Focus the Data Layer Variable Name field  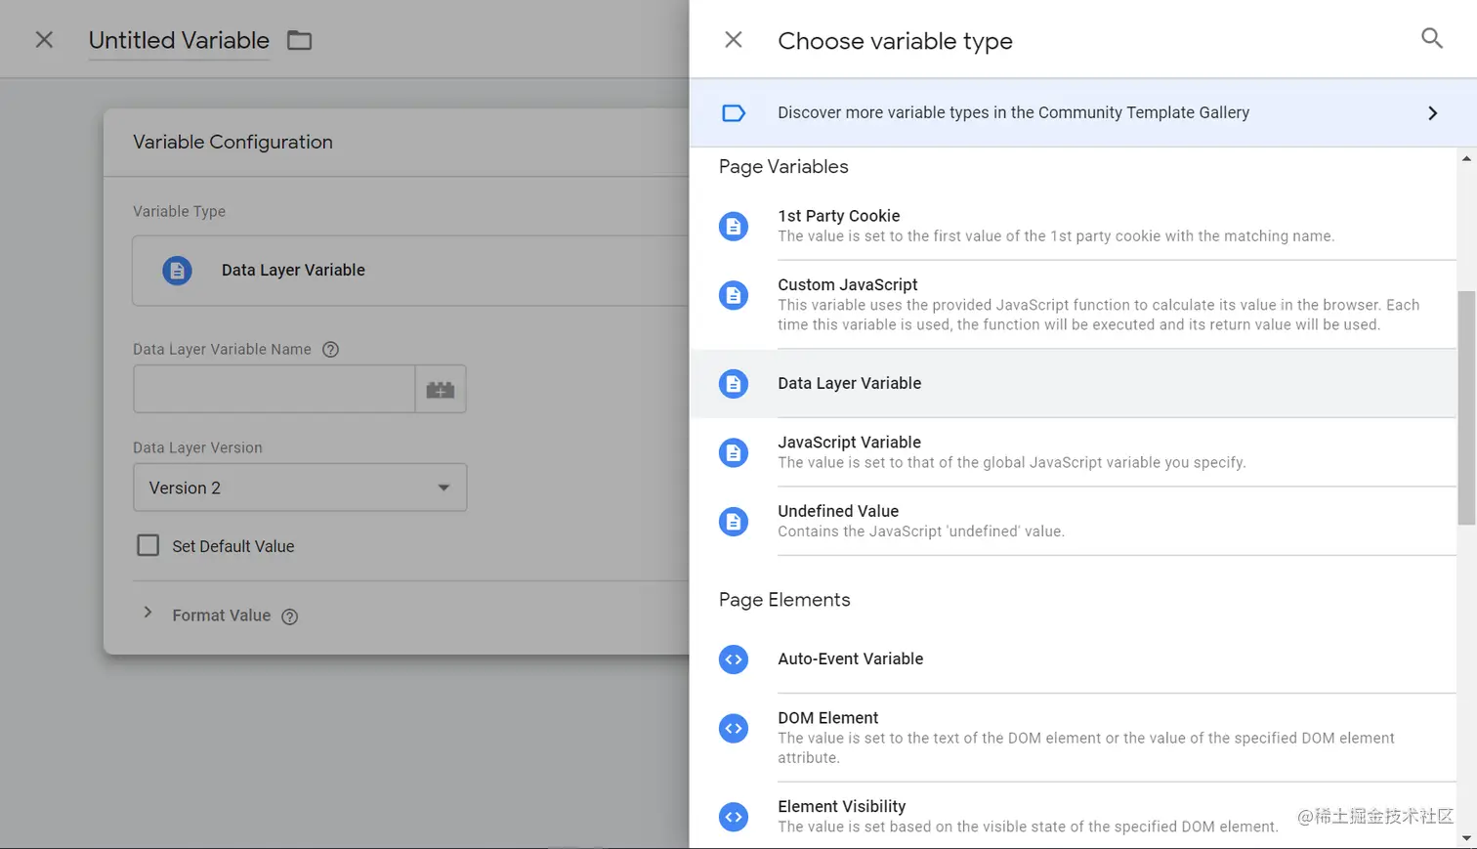tap(274, 389)
